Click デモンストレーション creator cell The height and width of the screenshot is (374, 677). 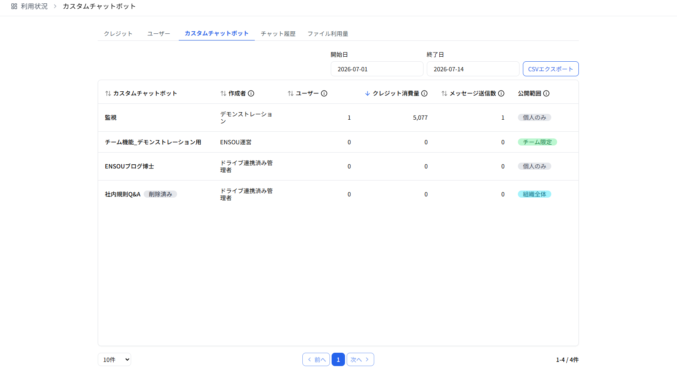[x=246, y=118]
